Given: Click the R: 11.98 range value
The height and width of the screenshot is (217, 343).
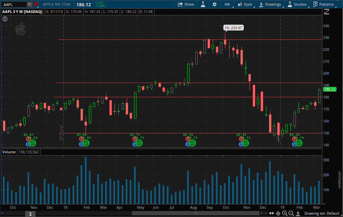Looking at the screenshot, I should [x=146, y=12].
